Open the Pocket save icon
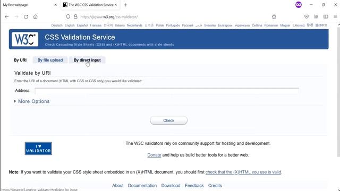The width and height of the screenshot is (340, 191). click(307, 16)
